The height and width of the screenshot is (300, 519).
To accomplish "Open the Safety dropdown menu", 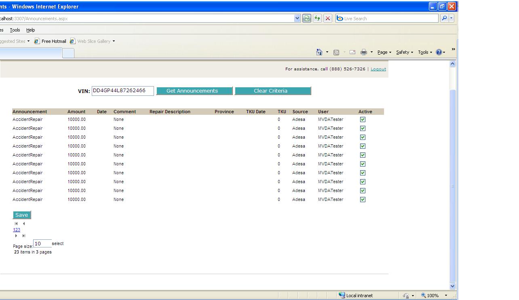I will 405,52.
